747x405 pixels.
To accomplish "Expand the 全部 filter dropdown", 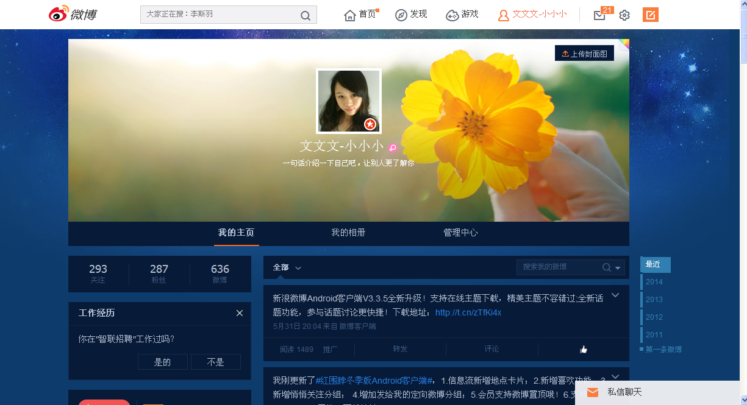I will [x=287, y=267].
